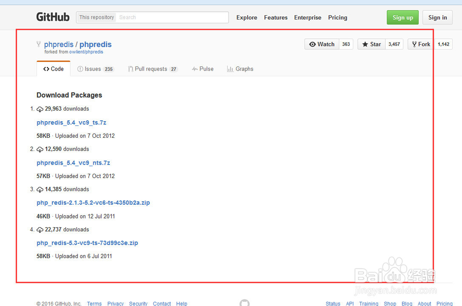Viewport: 462px width, 306px height.
Task: Open the bold phpredis repository link
Action: pos(96,44)
